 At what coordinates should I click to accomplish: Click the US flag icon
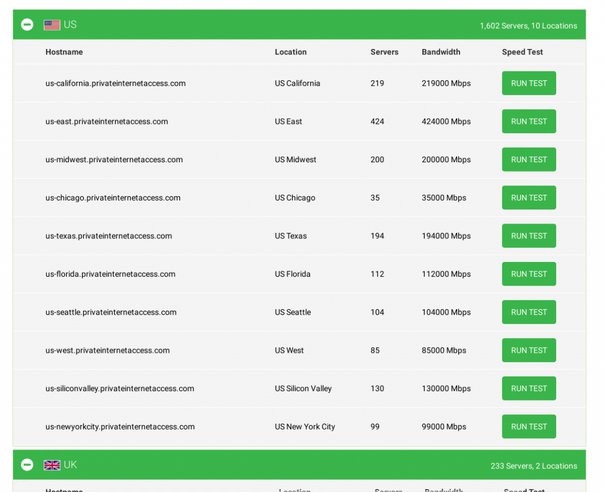pos(52,25)
